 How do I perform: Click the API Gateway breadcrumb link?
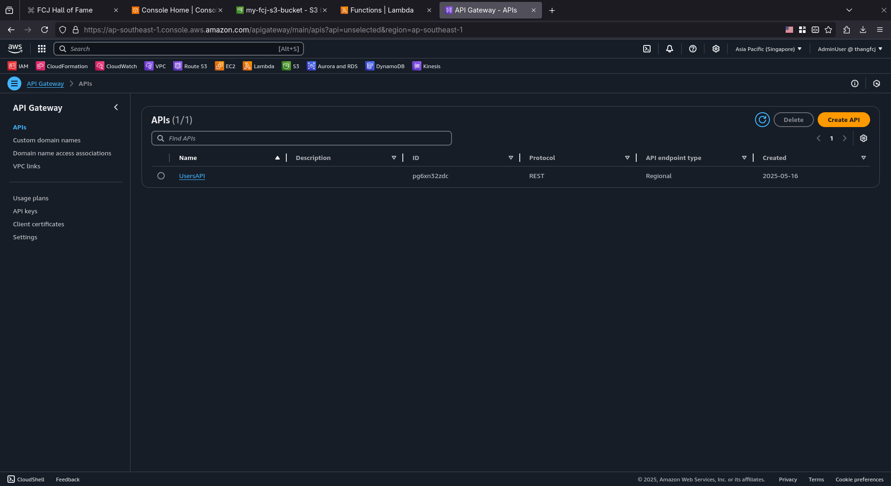click(x=45, y=83)
